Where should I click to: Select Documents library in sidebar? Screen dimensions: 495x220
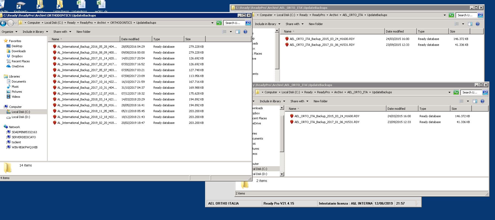tap(19, 82)
